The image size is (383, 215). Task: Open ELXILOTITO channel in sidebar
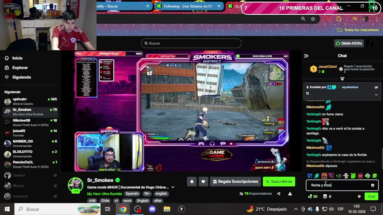pos(30,154)
